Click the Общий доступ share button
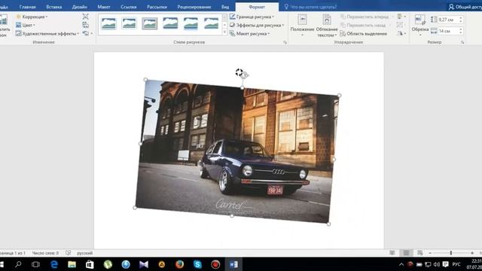The width and height of the screenshot is (482, 271). 465,7
